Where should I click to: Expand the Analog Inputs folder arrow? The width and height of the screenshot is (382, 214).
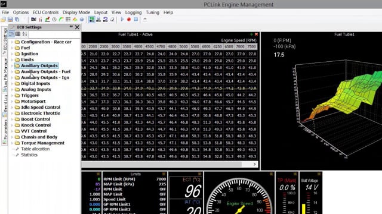(12, 90)
